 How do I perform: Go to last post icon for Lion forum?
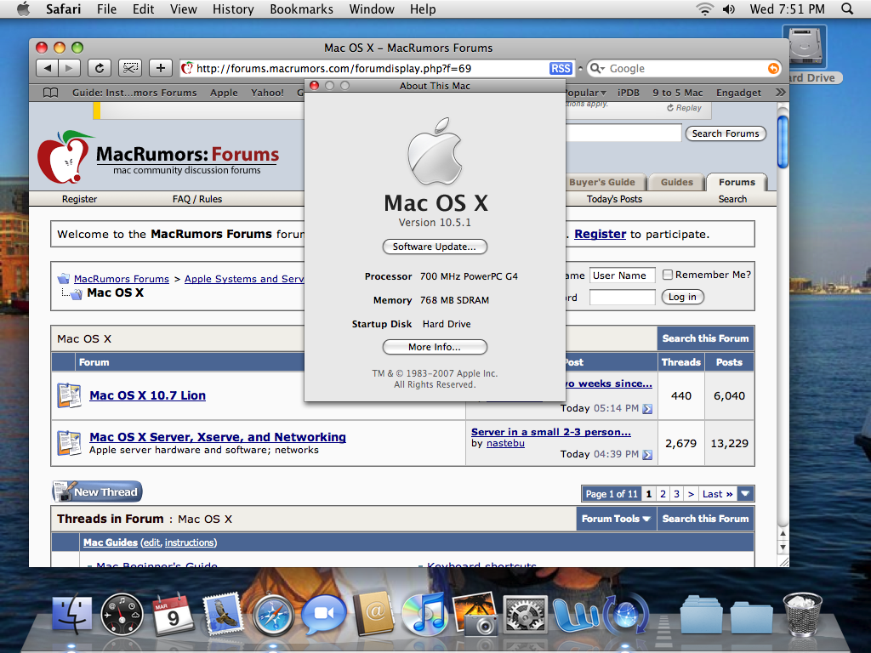coord(647,409)
